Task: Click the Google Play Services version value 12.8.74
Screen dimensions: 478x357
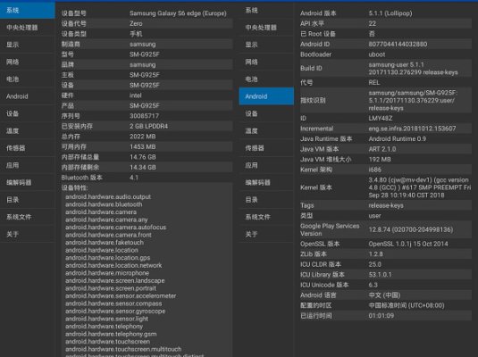Action: pyautogui.click(x=411, y=229)
